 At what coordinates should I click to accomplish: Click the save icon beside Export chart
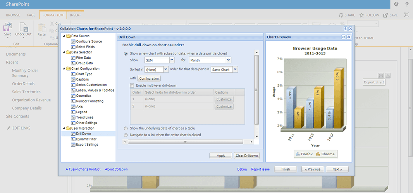click(380, 76)
